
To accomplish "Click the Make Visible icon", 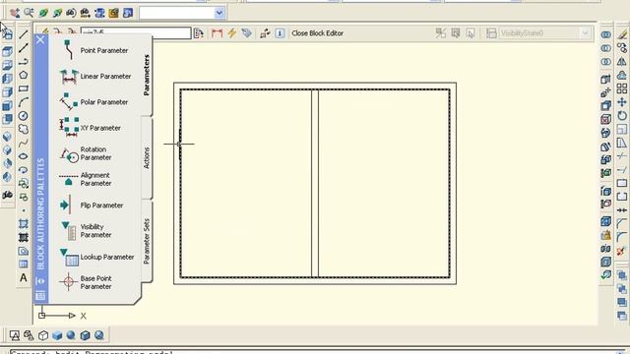I will [456, 33].
